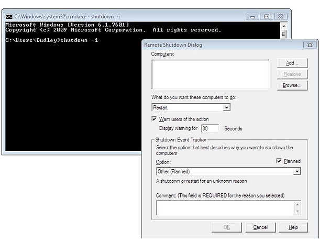Click the Comment field scroll down arrow
320x241 pixels.
297,211
